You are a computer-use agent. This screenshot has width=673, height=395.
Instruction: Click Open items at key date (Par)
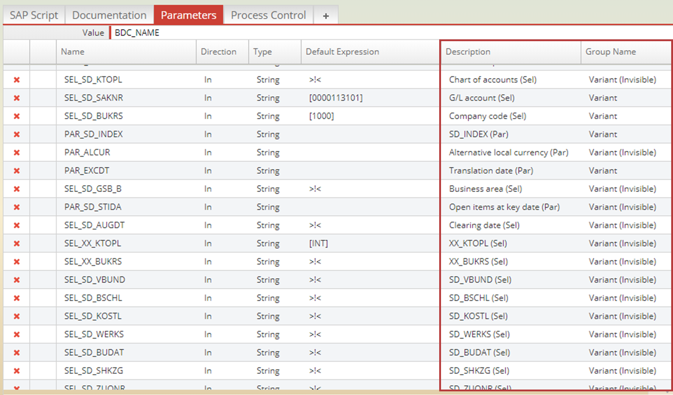[504, 207]
